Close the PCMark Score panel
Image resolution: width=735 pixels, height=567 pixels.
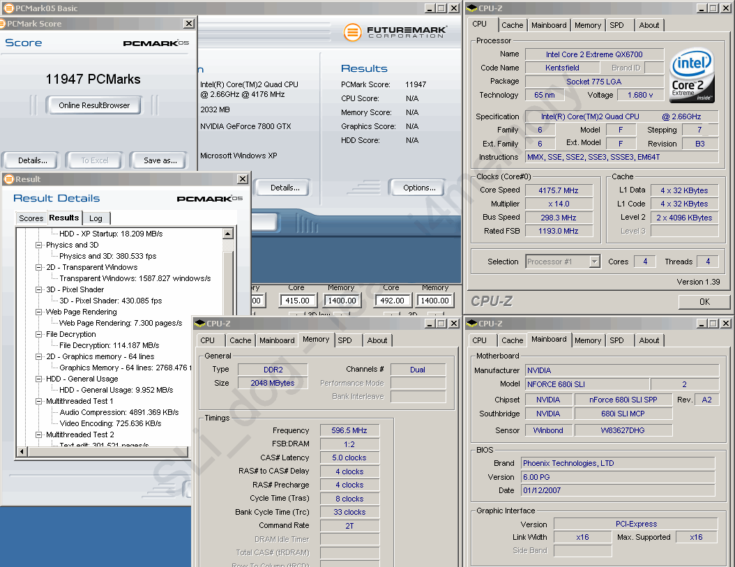(188, 24)
